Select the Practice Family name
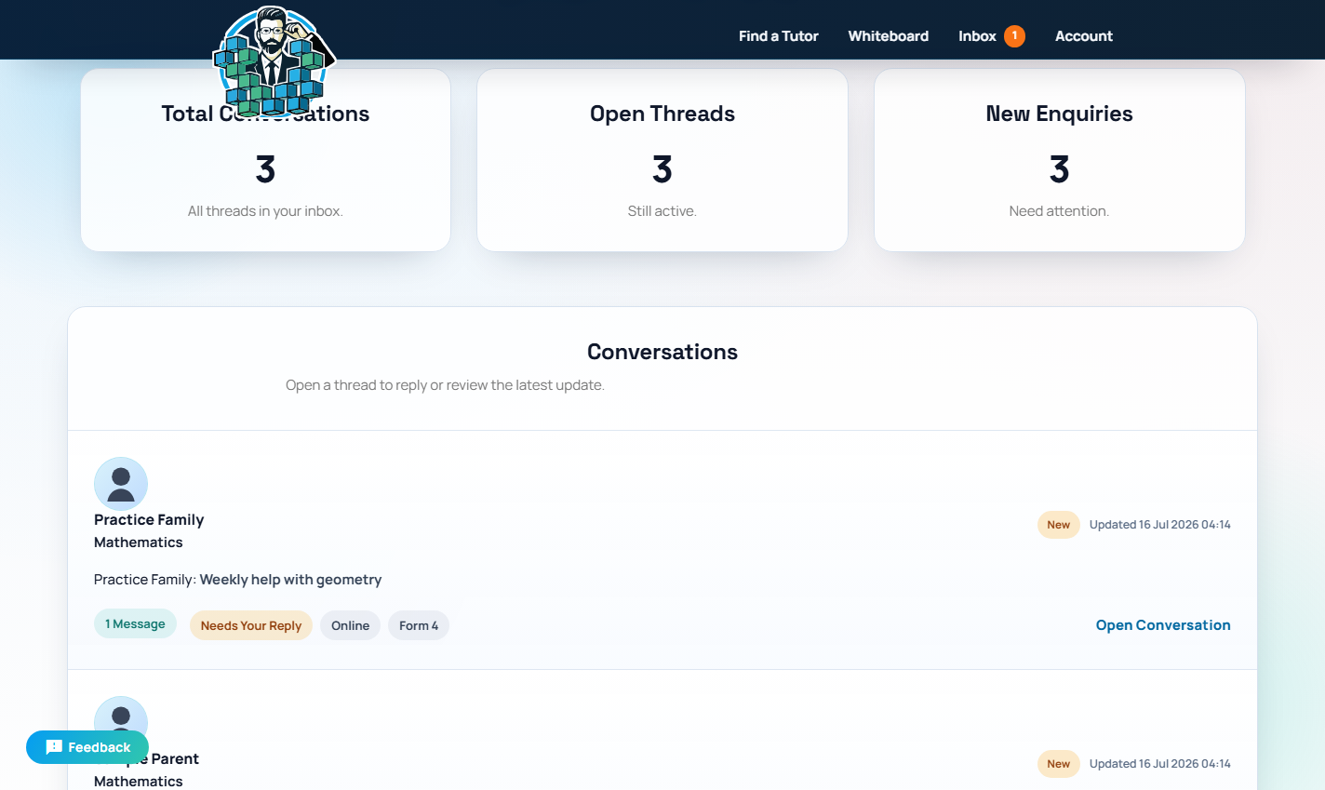Screen dimensions: 1325x790 click(x=149, y=520)
